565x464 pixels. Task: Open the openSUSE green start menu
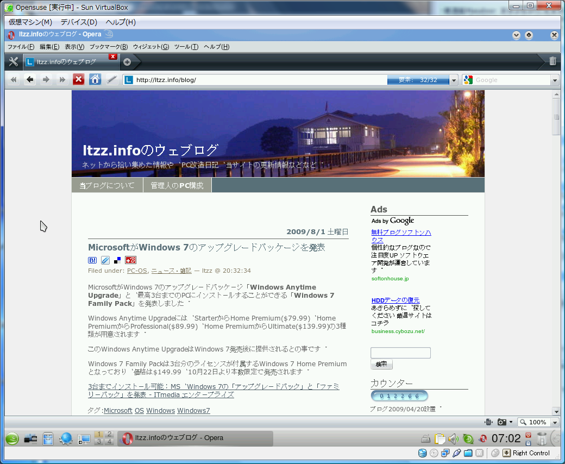(12, 439)
